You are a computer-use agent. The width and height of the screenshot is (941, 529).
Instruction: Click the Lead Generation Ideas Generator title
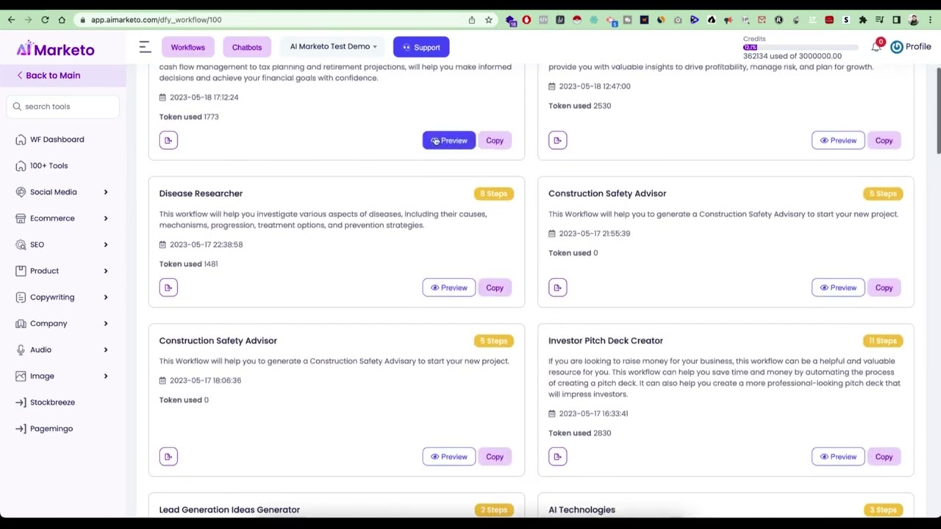click(229, 510)
